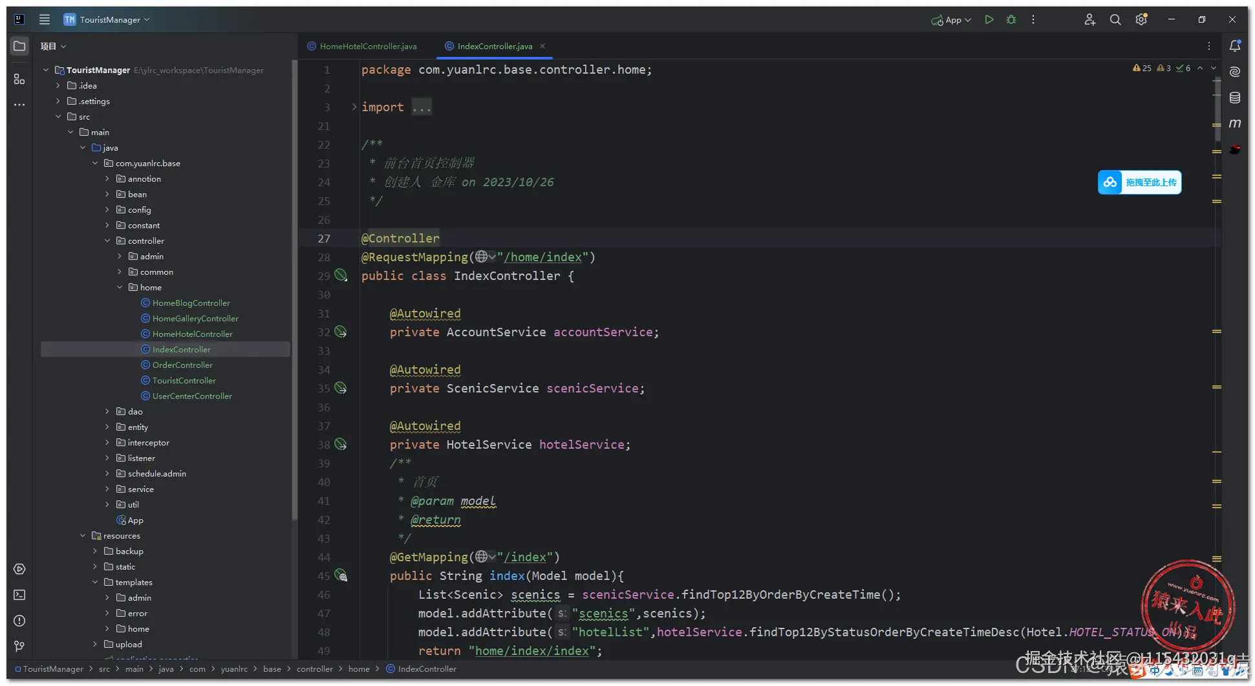
Task: Open HomeBlogController in project tree
Action: (191, 303)
